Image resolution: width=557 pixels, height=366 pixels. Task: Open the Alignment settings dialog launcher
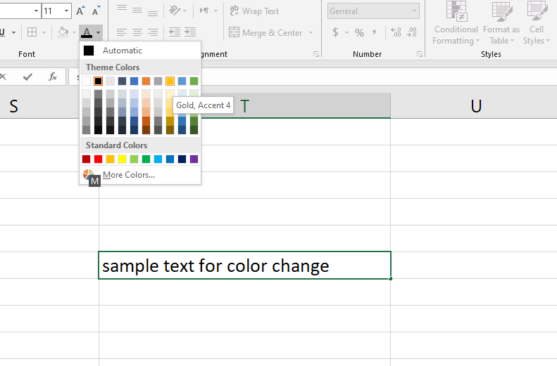click(315, 54)
